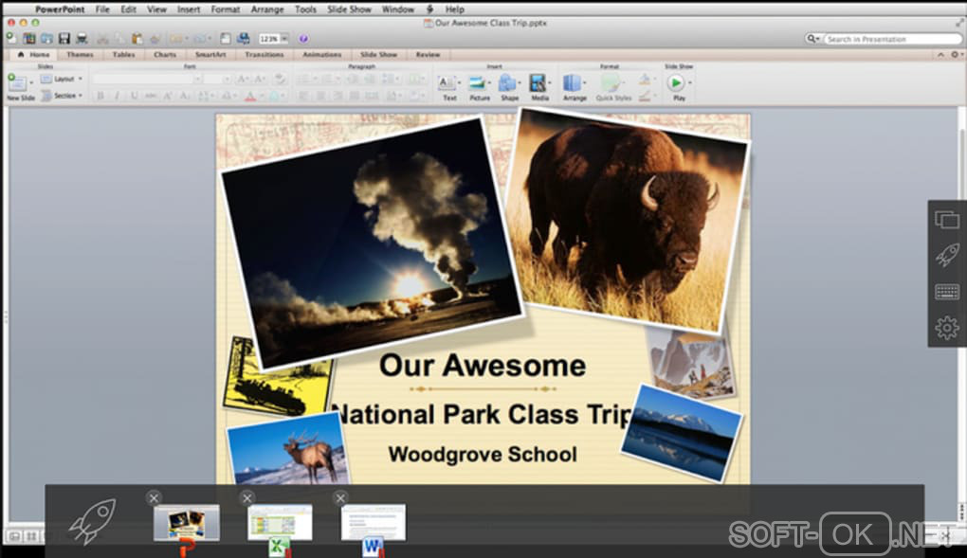967x558 pixels.
Task: Click the rocket launcher icon in bottom bar
Action: (93, 521)
